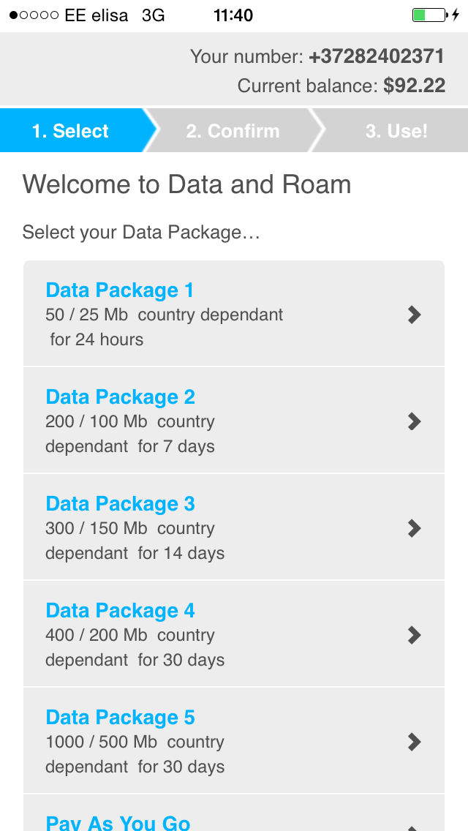Tap the chevron beside Data Package 4
Viewport: 468px width, 831px height.
(414, 635)
